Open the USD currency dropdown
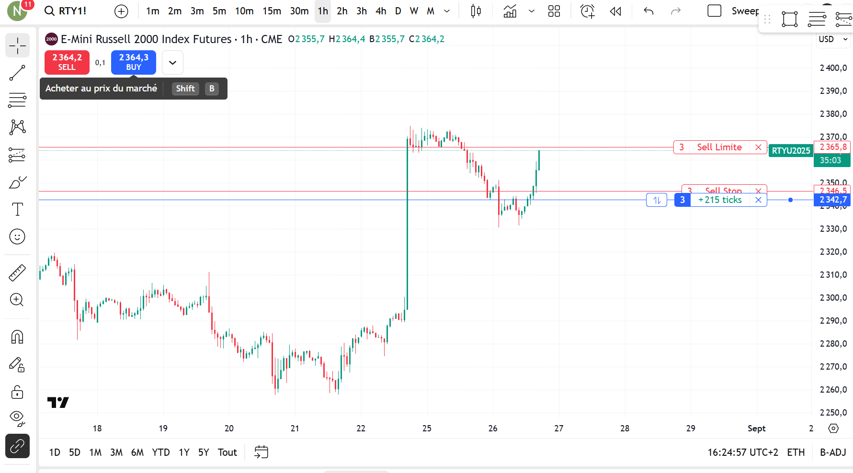The image size is (853, 473). coord(832,39)
